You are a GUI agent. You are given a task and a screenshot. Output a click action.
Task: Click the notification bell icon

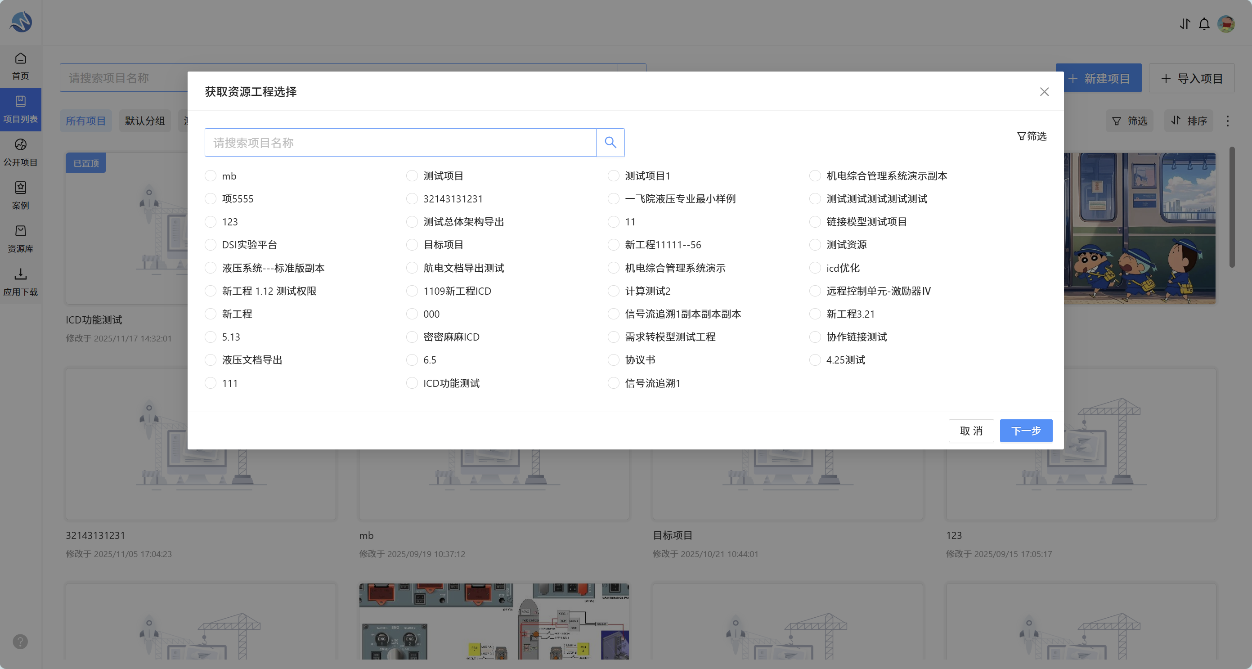pos(1204,24)
